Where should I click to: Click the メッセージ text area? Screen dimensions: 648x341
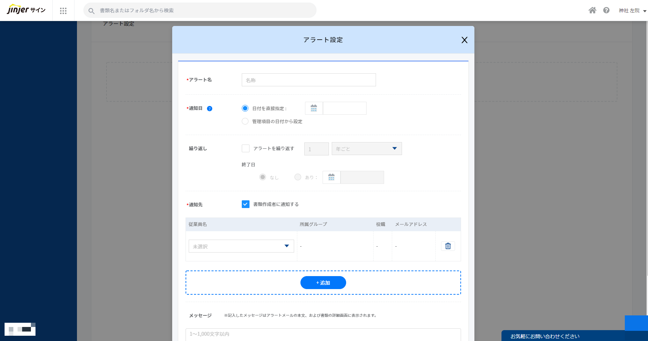point(323,334)
